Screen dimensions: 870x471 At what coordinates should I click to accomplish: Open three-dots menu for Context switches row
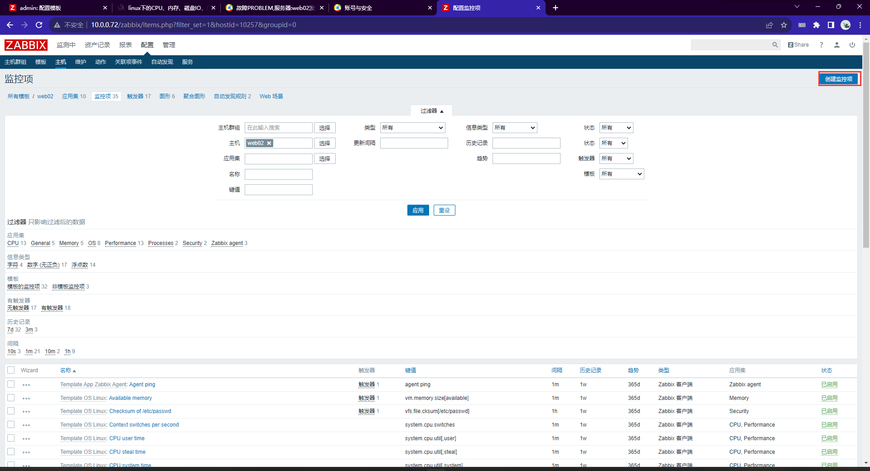click(26, 425)
